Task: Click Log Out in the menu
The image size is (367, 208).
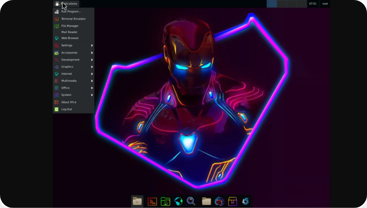Action: 66,109
